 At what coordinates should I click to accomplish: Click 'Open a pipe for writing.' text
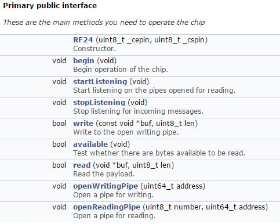[x=113, y=195]
